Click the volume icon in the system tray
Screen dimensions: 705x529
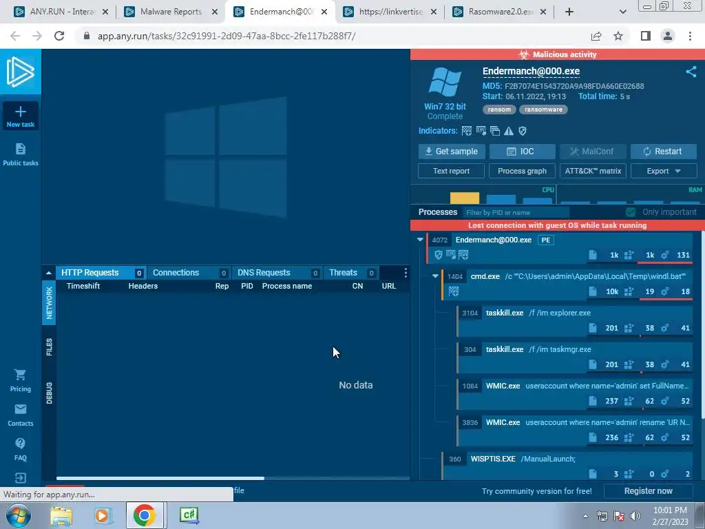[635, 516]
